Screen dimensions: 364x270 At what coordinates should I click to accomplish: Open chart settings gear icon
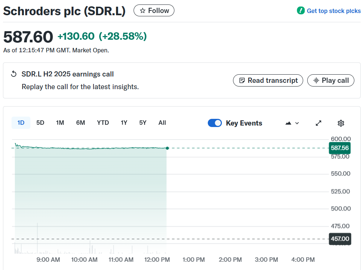coord(341,123)
